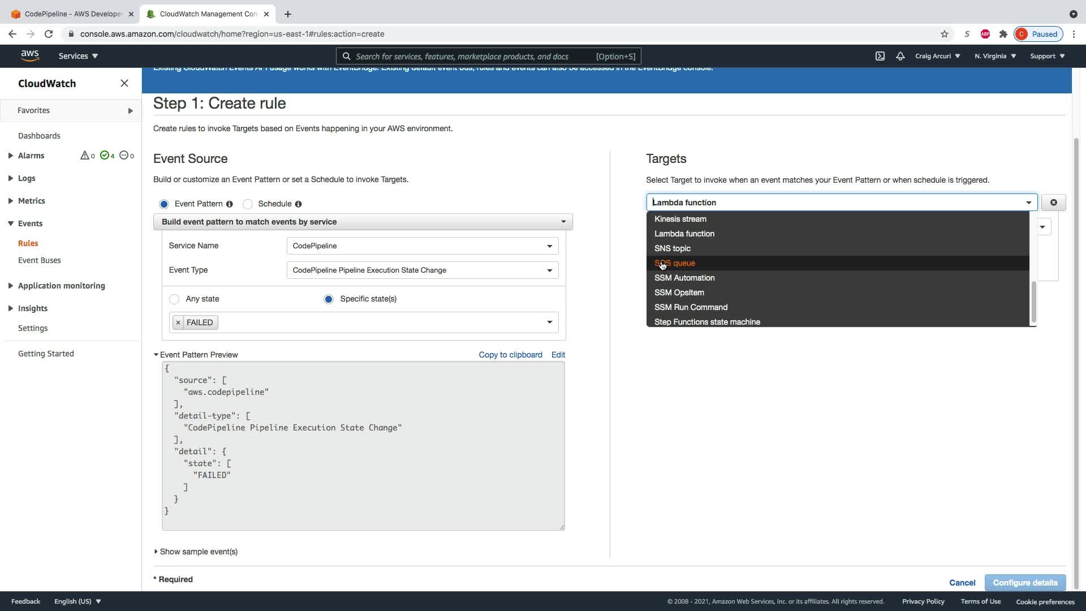The image size is (1086, 611).
Task: Open the Service Name dropdown
Action: click(422, 246)
